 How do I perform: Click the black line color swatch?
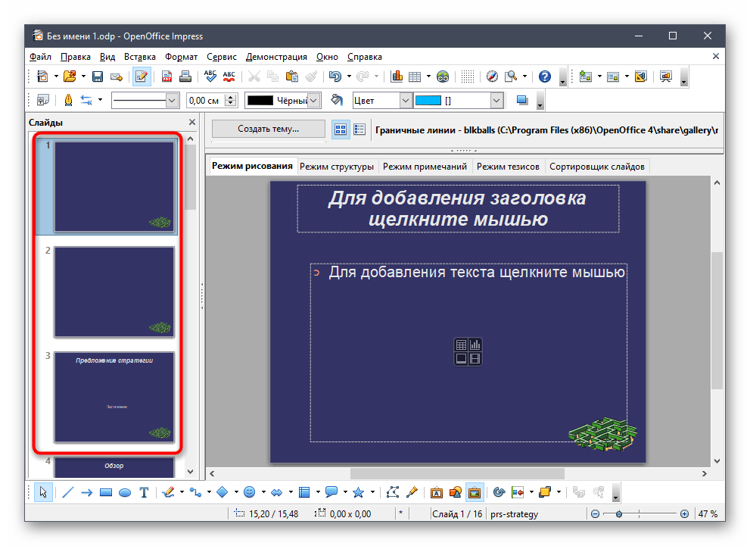coord(260,101)
